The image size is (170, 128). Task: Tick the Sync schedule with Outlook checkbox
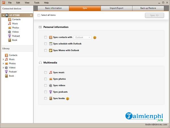pos(46,44)
